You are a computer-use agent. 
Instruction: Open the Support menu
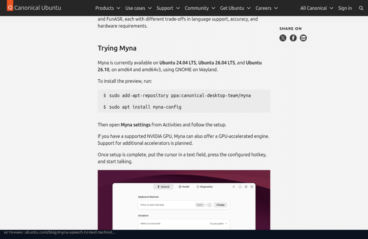tap(168, 8)
